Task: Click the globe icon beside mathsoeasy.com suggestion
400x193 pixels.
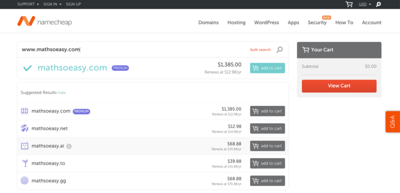Action: 24,111
